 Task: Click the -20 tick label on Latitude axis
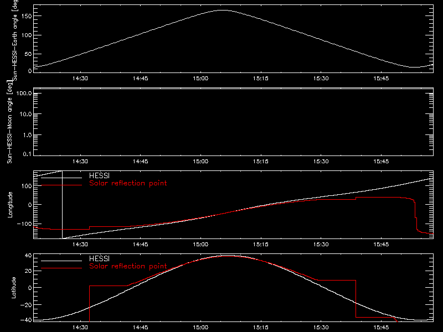[26, 305]
